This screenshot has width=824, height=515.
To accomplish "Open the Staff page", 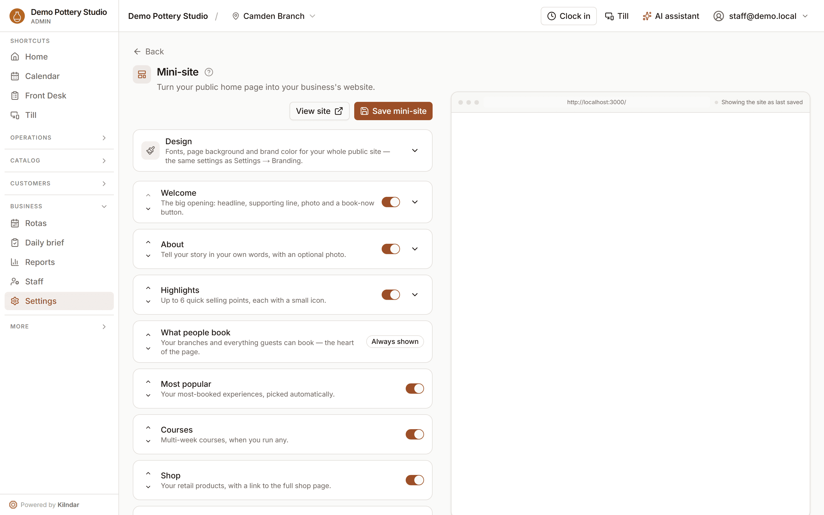I will click(59, 281).
